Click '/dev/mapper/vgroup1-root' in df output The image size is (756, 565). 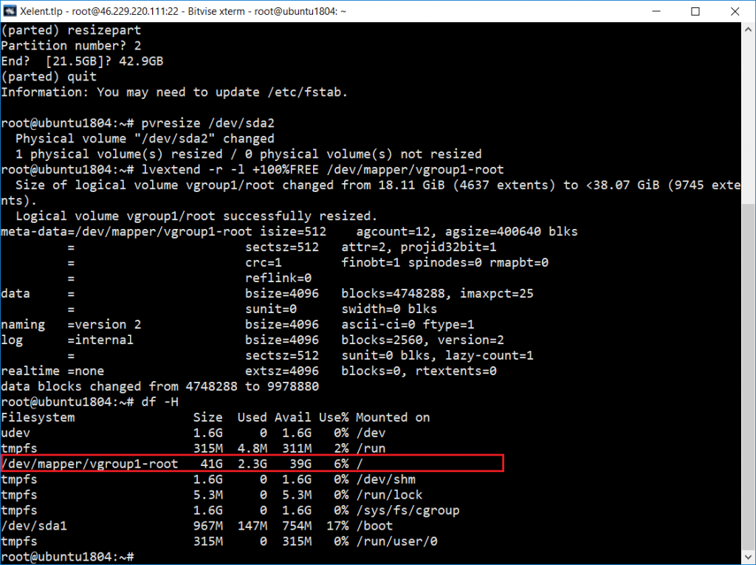(89, 464)
